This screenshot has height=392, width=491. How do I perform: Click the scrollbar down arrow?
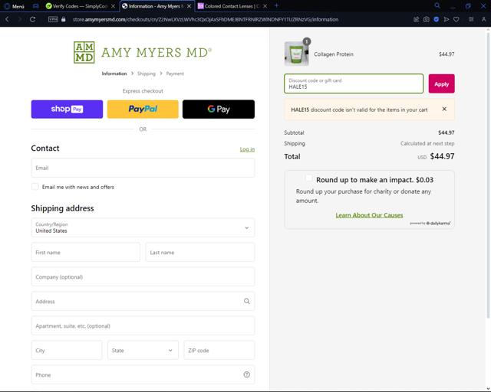[x=488, y=389]
